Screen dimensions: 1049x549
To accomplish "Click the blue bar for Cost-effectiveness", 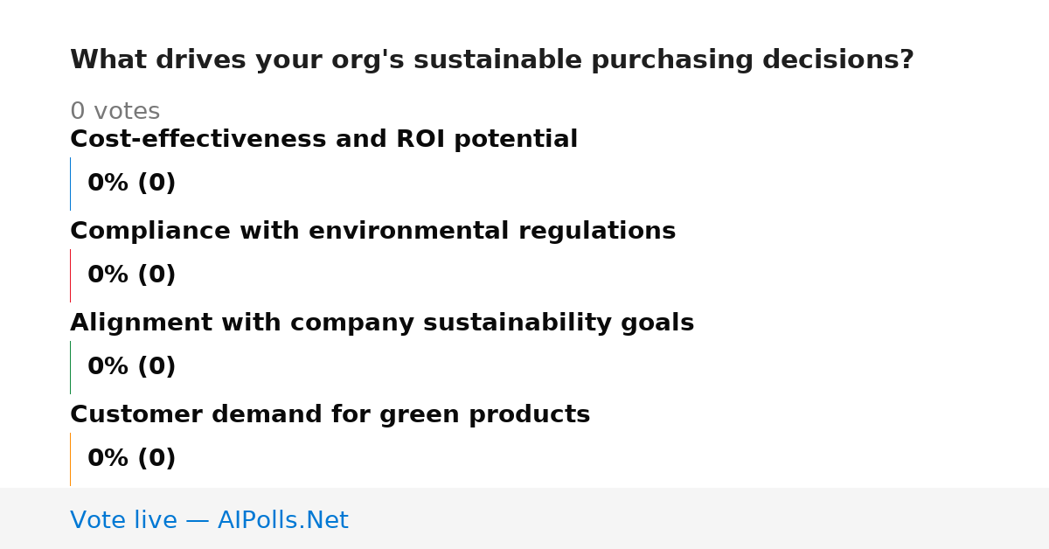I will [70, 184].
